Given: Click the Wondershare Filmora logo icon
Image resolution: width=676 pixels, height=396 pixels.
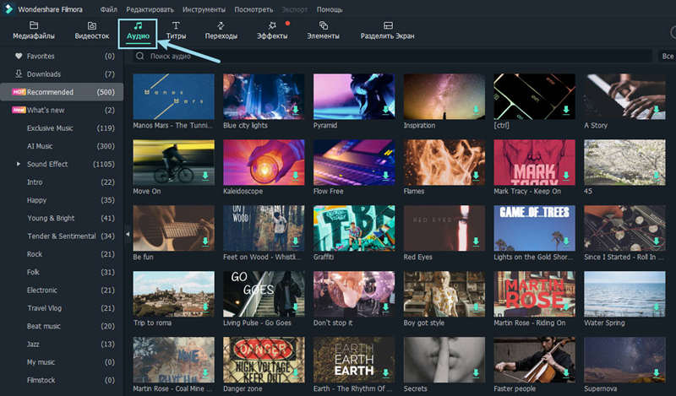Looking at the screenshot, I should (x=8, y=9).
